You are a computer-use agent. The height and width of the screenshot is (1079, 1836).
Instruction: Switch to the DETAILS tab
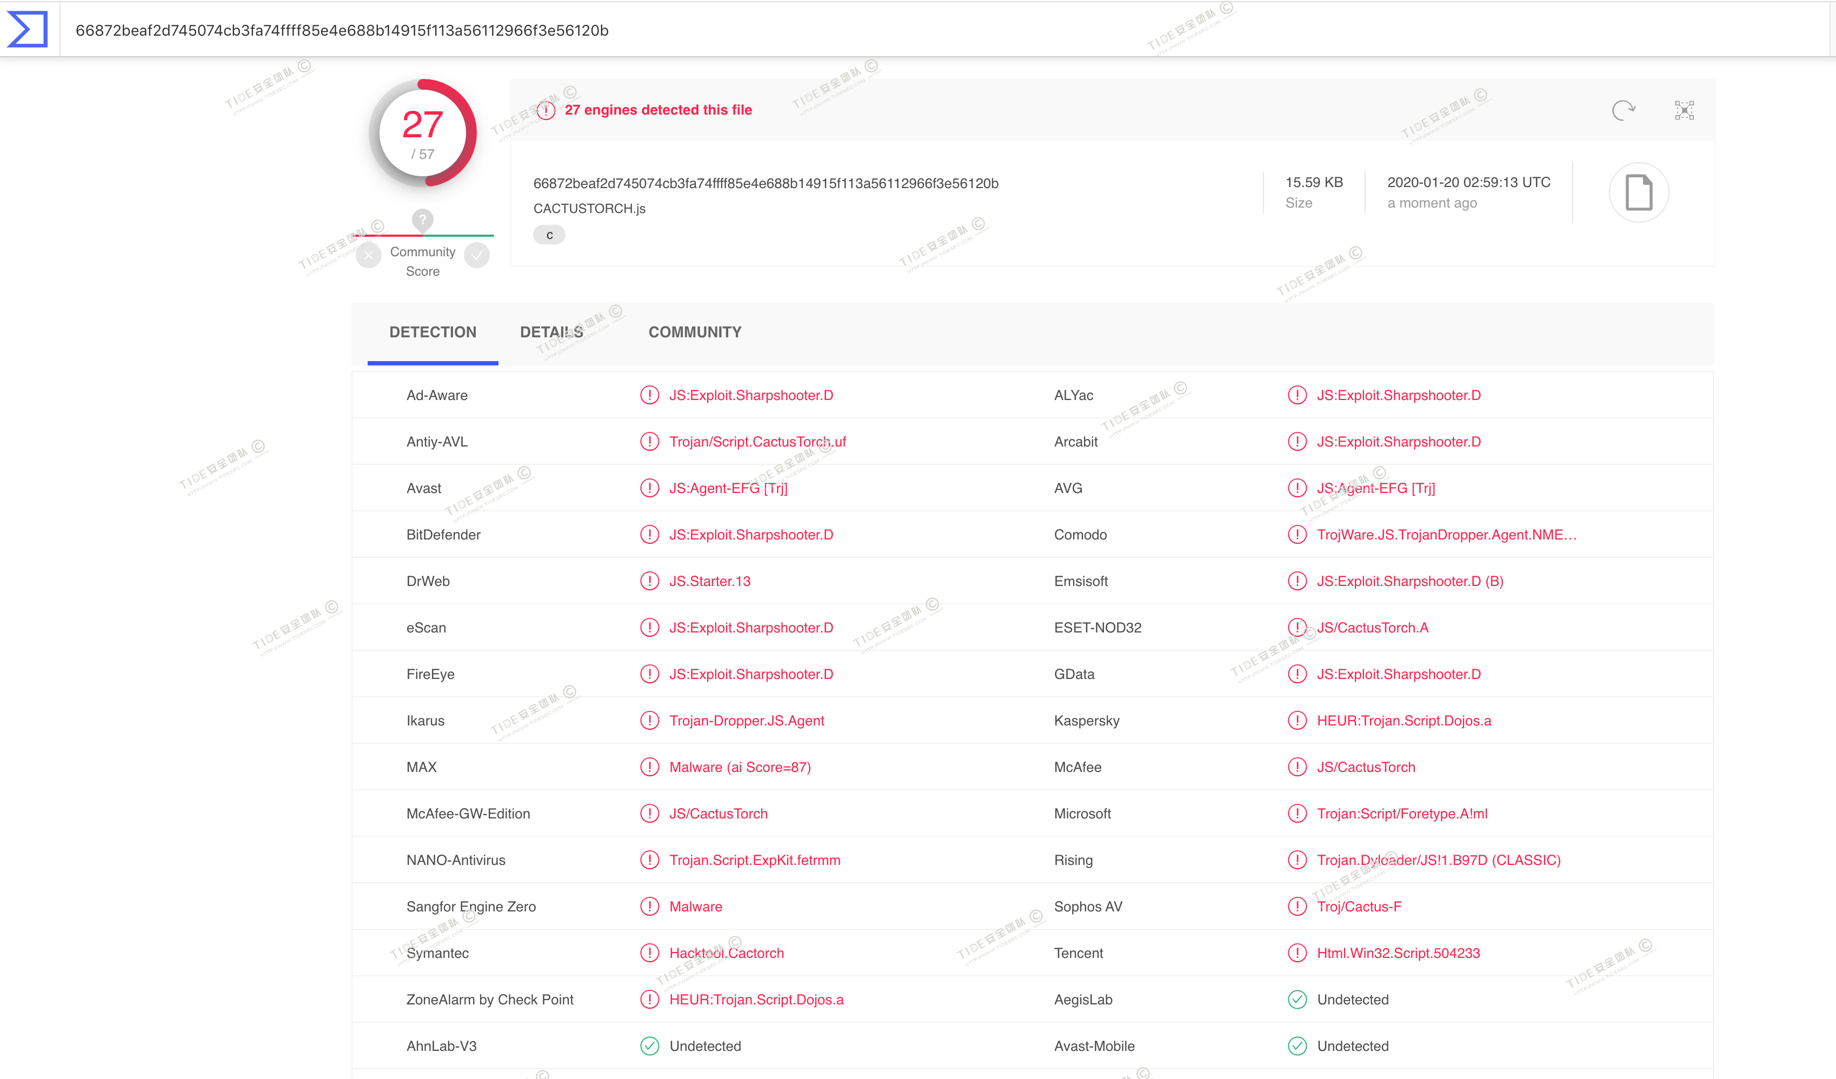[x=551, y=332]
